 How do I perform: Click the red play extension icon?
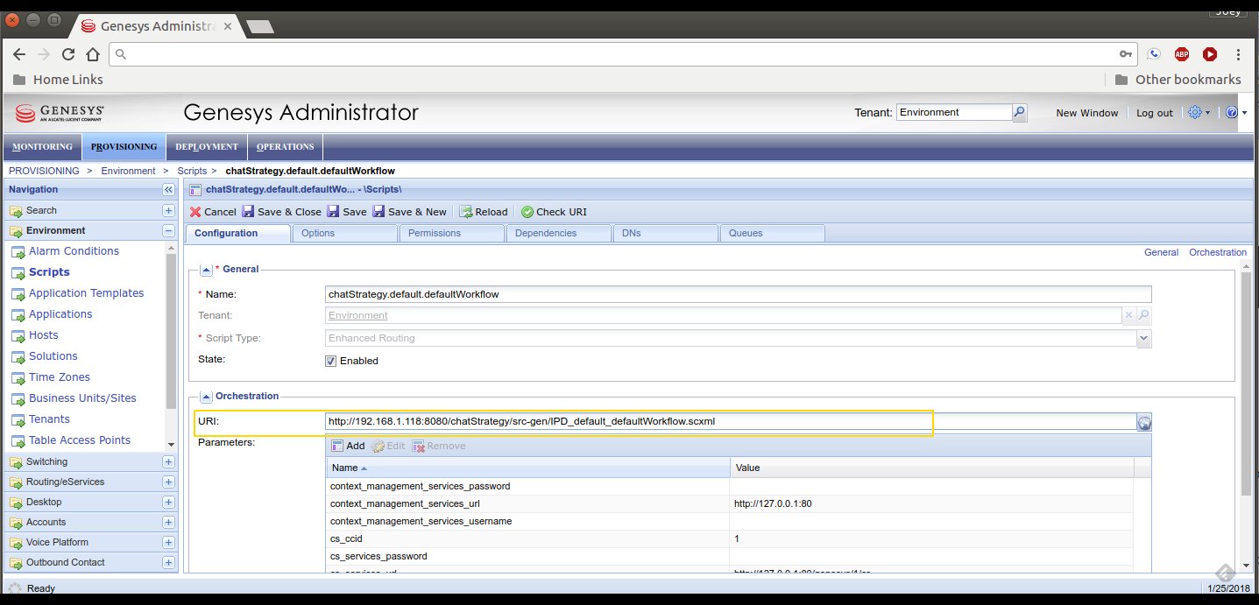1210,54
